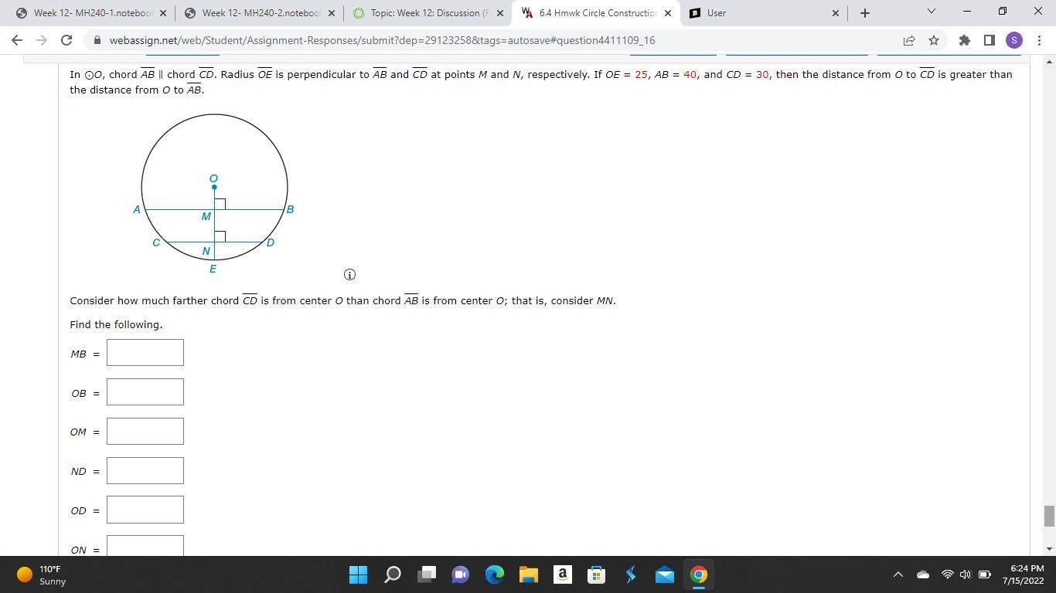Open a new browser tab
Image resolution: width=1056 pixels, height=593 pixels.
(864, 13)
